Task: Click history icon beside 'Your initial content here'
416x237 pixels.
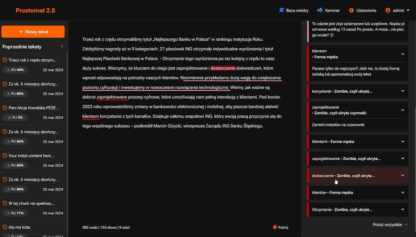Action: [x=5, y=156]
